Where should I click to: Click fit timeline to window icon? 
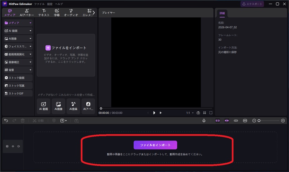(245, 121)
